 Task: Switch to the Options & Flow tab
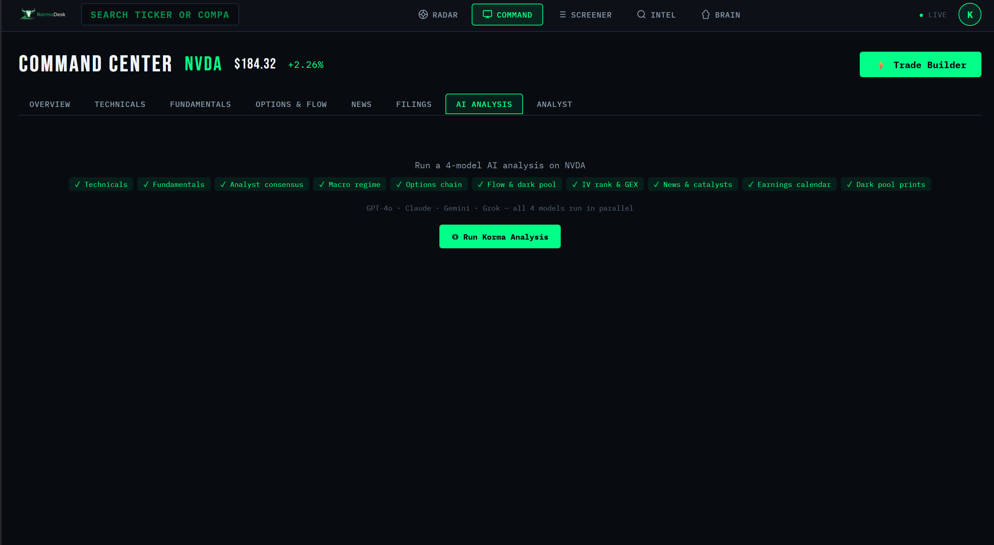291,104
